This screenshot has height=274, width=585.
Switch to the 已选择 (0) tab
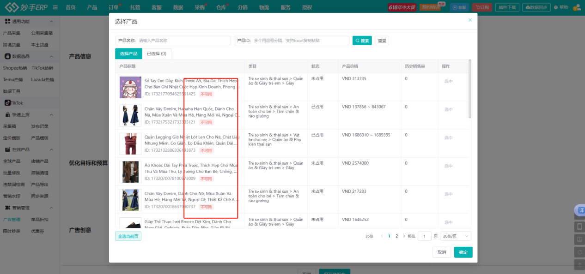tap(156, 54)
